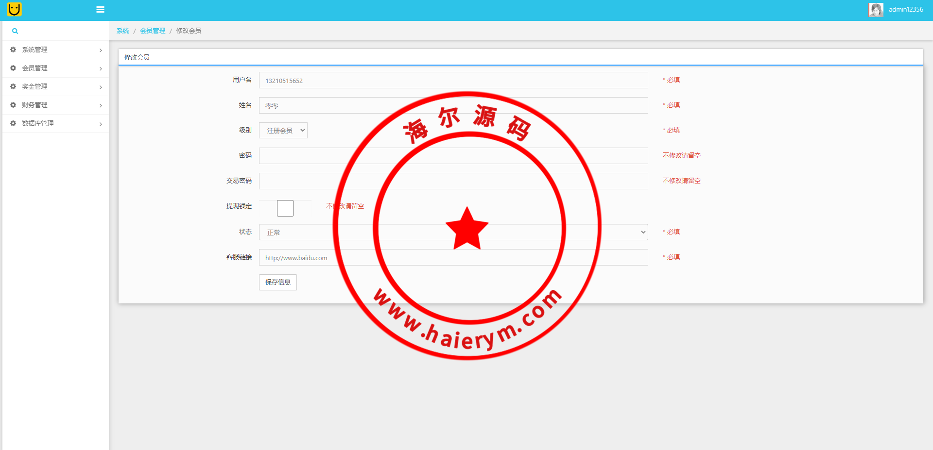Screen dimensions: 933x450
Task: Click gear icon beside 数据库管理
Action: tap(13, 123)
